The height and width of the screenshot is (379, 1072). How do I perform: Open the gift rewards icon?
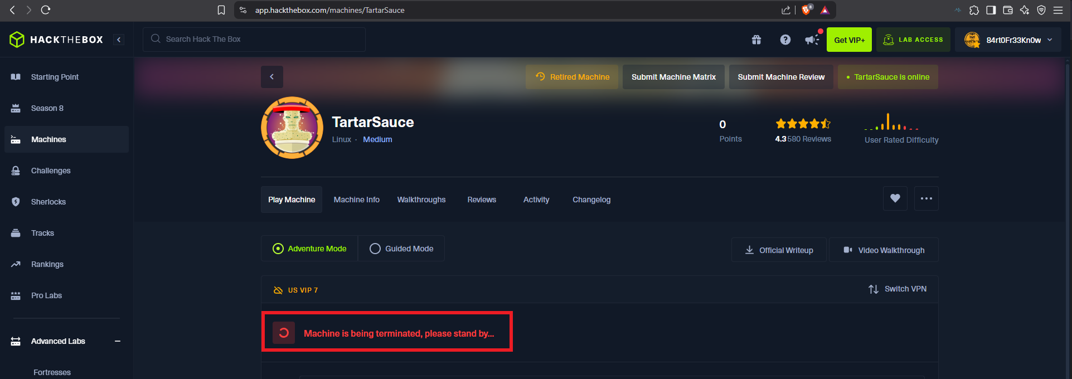tap(756, 40)
